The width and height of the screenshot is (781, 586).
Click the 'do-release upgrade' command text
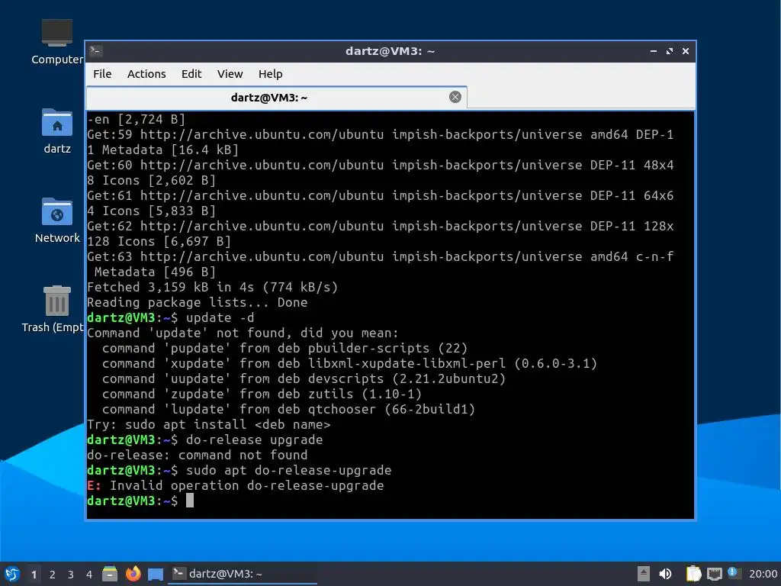(254, 440)
